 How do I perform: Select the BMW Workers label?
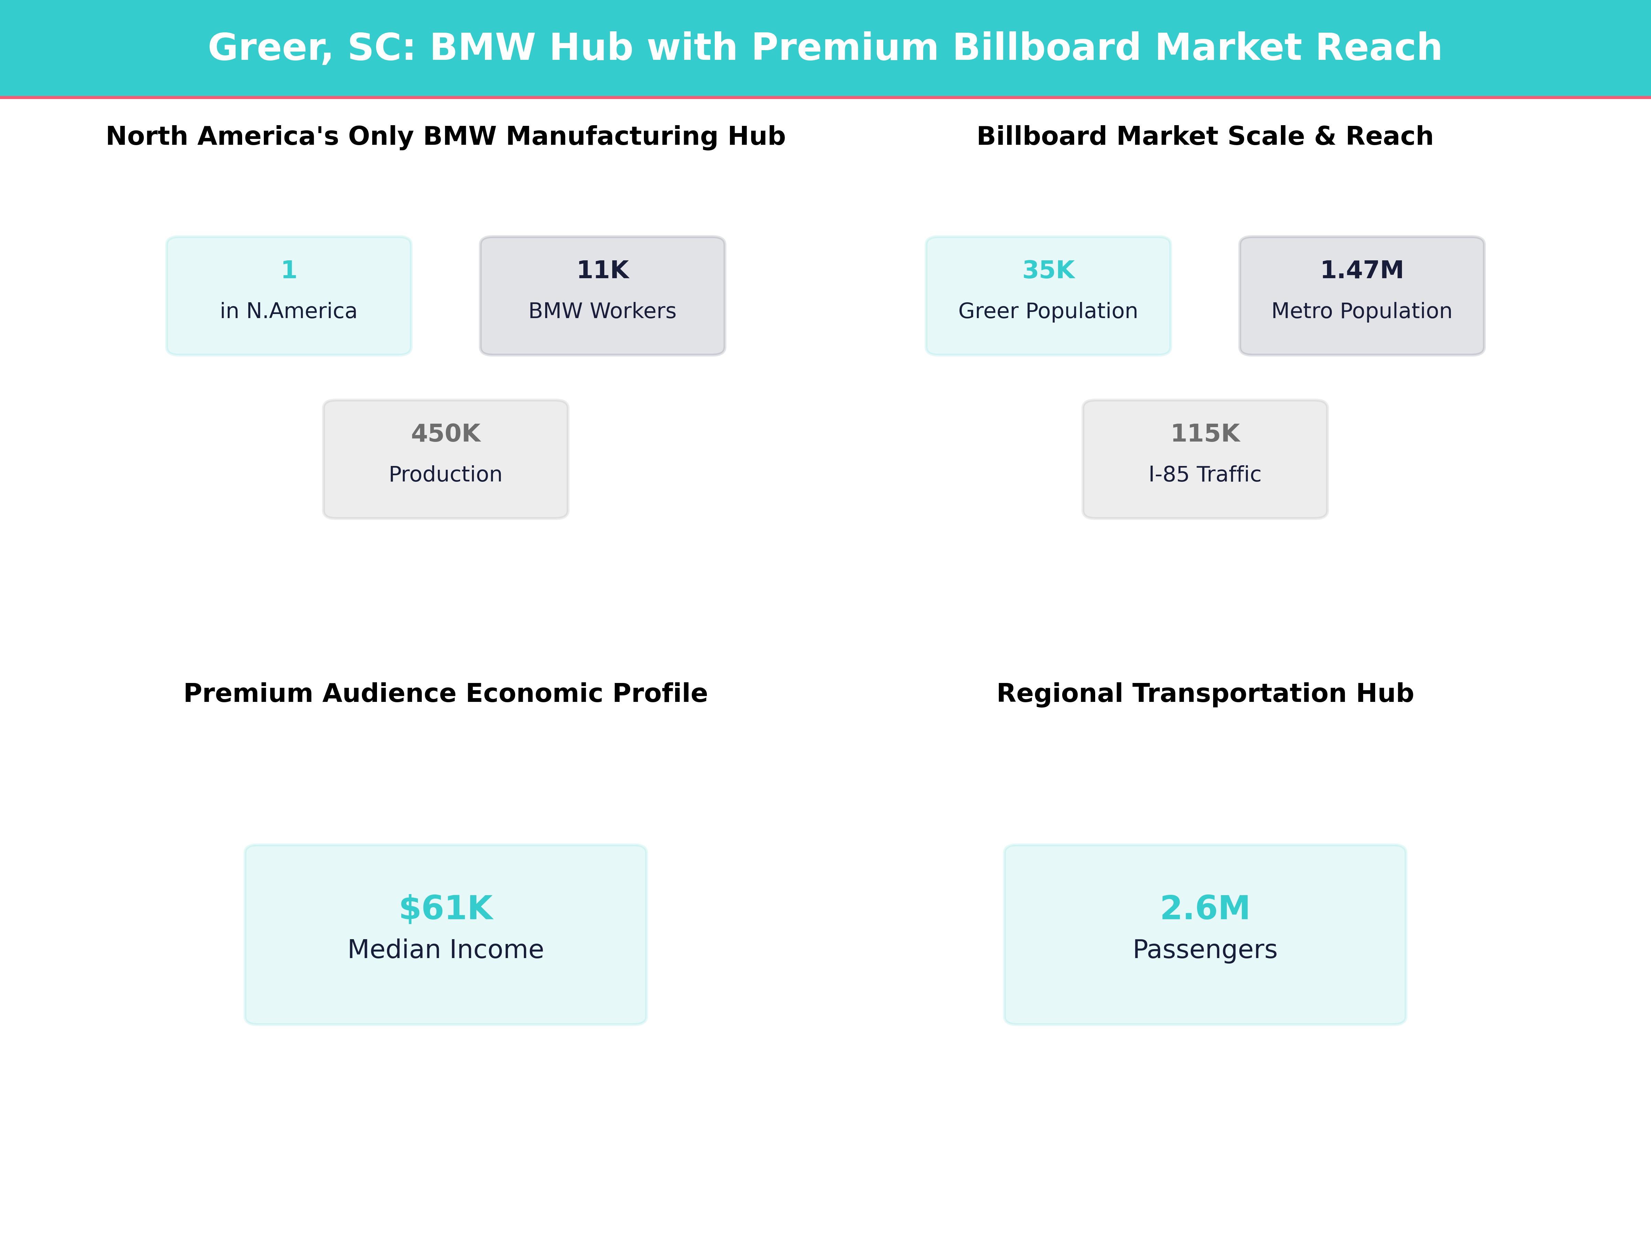click(602, 311)
